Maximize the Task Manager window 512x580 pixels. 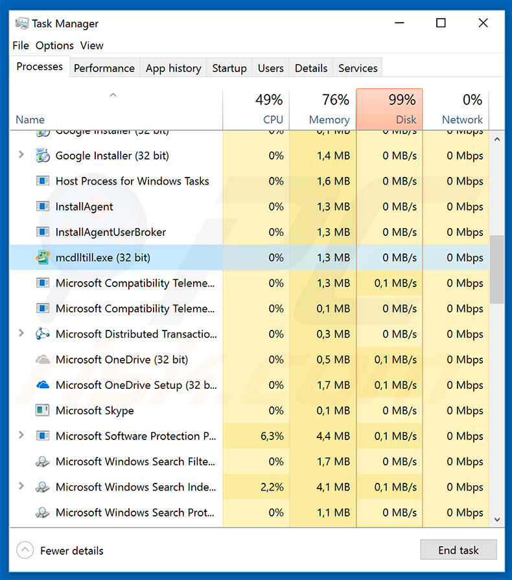[441, 23]
